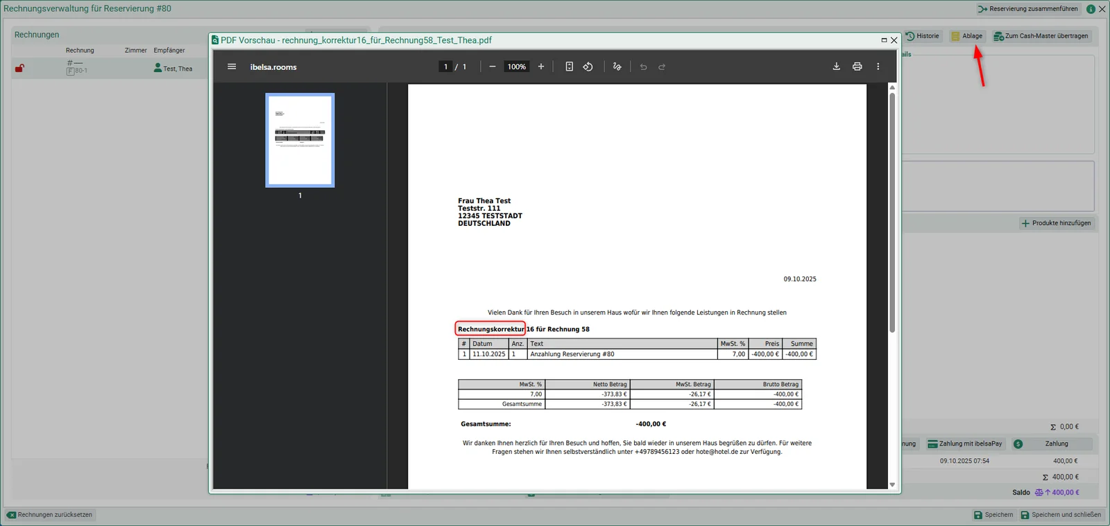
Task: Click Zahlung mit ibelsaPay button
Action: (x=965, y=444)
